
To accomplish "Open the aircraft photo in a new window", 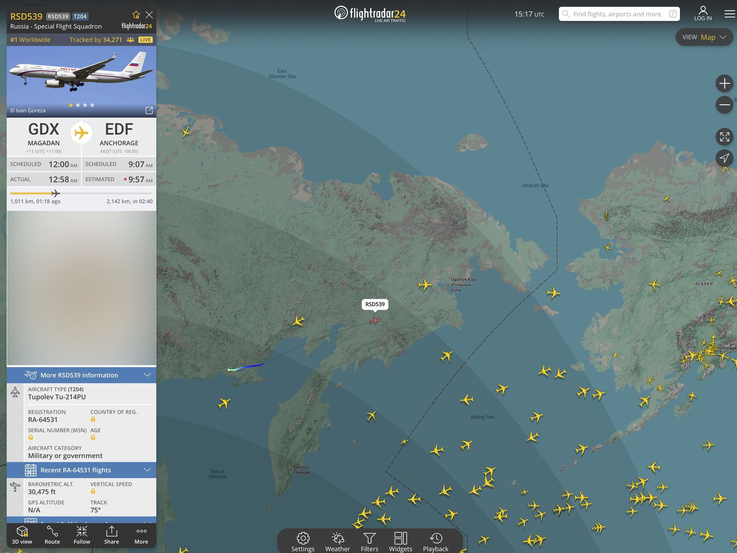I will 149,110.
